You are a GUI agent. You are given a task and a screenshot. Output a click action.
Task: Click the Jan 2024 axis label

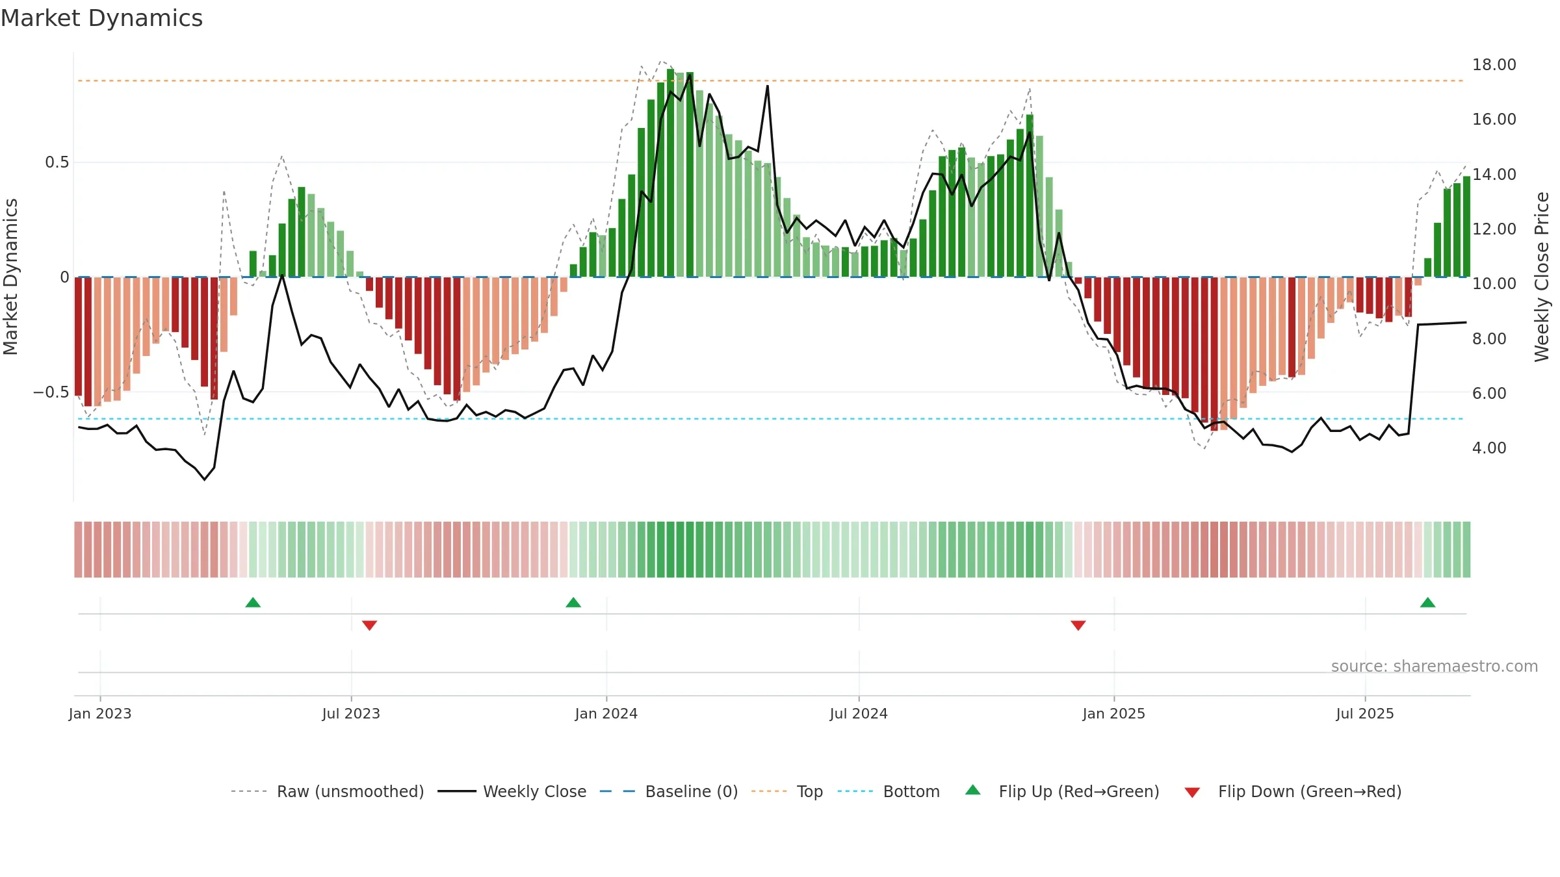[606, 713]
